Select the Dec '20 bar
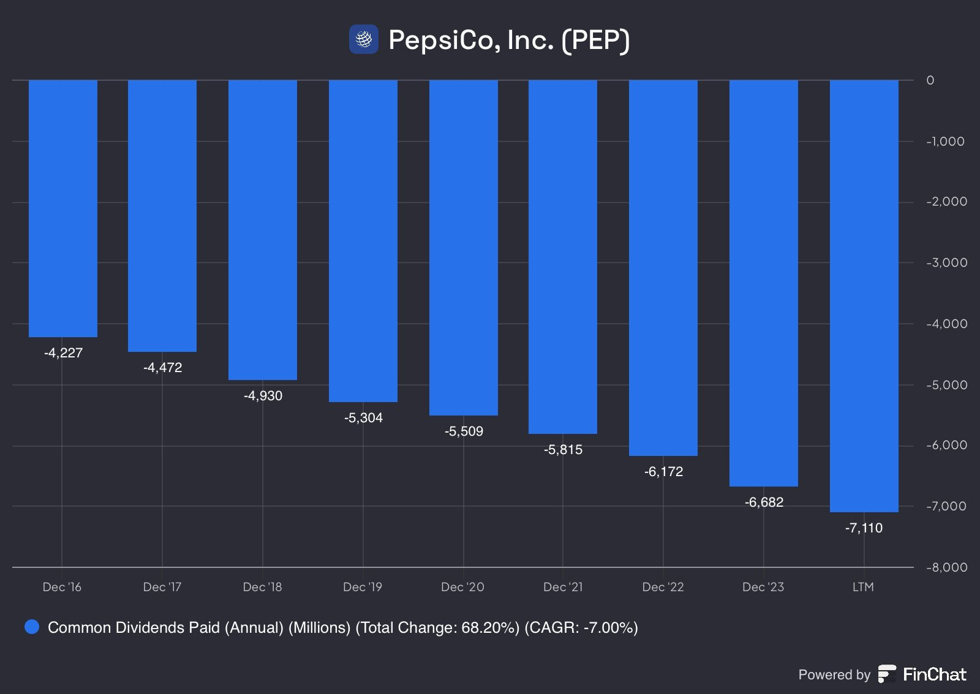 click(x=464, y=248)
